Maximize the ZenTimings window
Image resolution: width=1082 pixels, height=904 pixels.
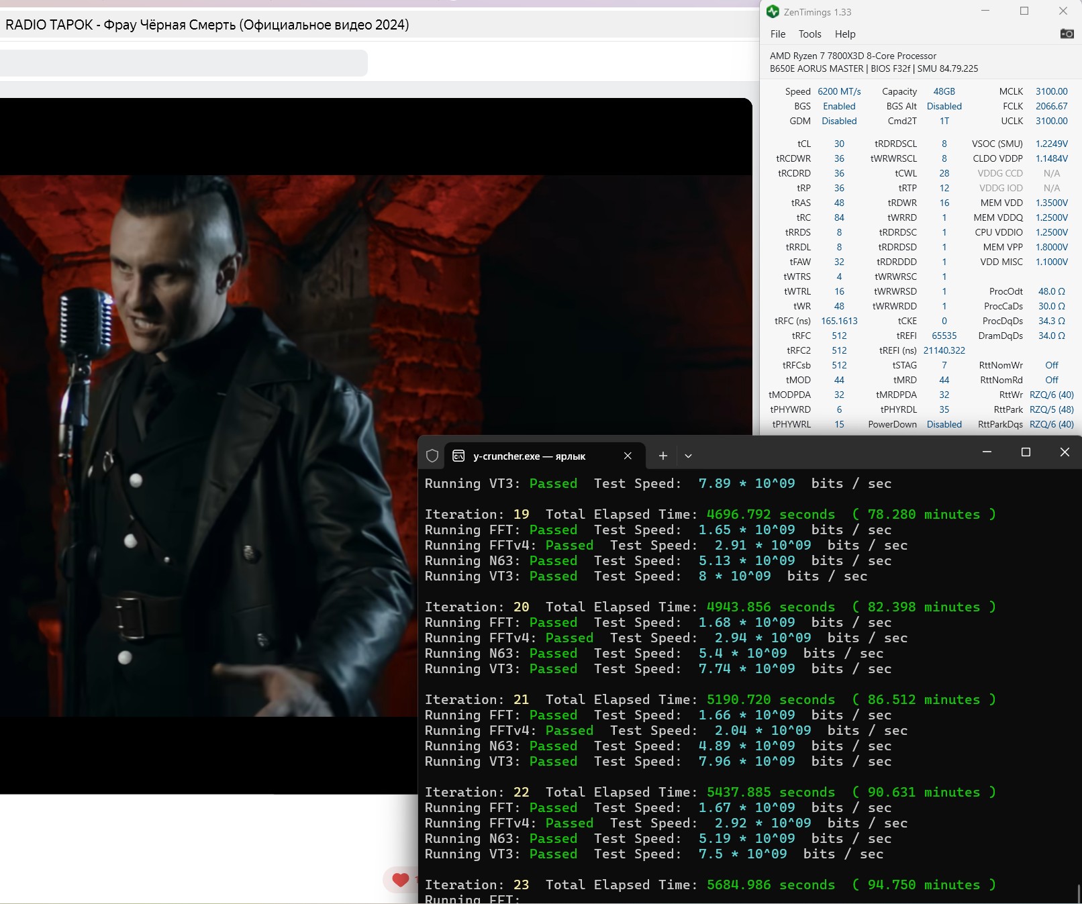click(1024, 11)
